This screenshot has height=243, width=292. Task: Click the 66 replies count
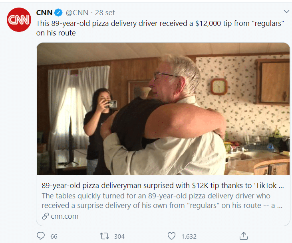point(54,236)
